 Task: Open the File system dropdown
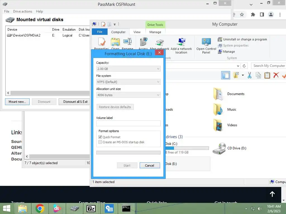128,82
